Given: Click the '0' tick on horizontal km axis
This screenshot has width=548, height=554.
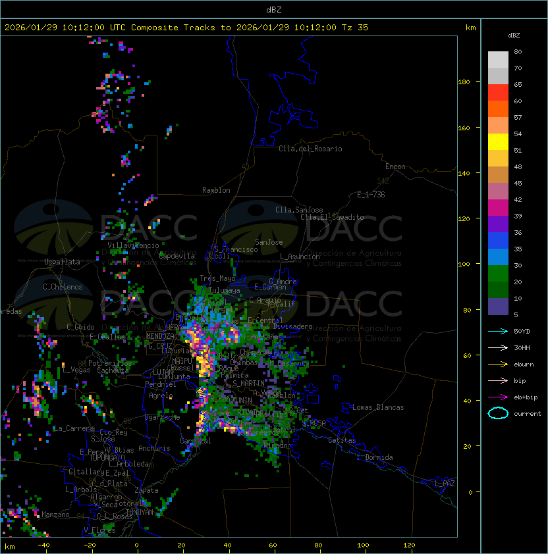Looking at the screenshot, I should tap(137, 545).
